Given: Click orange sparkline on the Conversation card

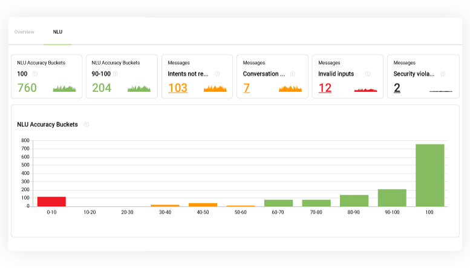Looking at the screenshot, I should click(x=290, y=88).
